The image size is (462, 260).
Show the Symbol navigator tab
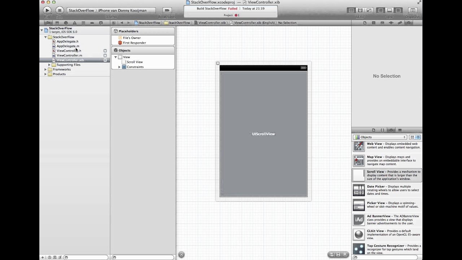(57, 23)
